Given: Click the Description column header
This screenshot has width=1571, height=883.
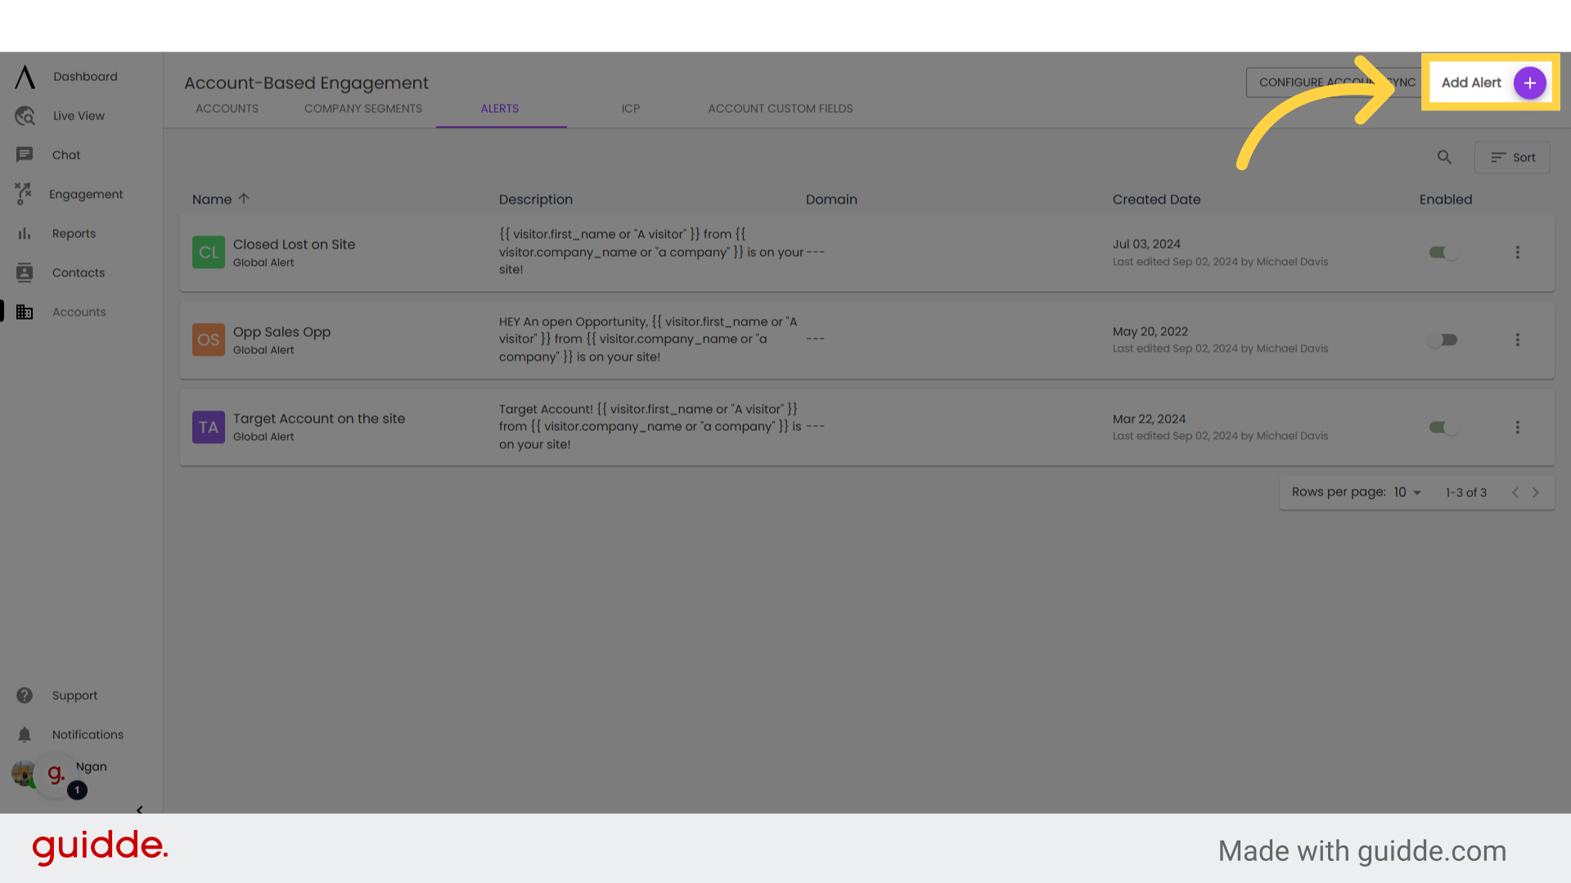Looking at the screenshot, I should (536, 199).
